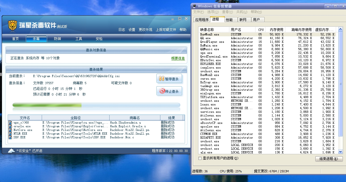
Task: Open the 概要信息 link
Action: coord(178,58)
